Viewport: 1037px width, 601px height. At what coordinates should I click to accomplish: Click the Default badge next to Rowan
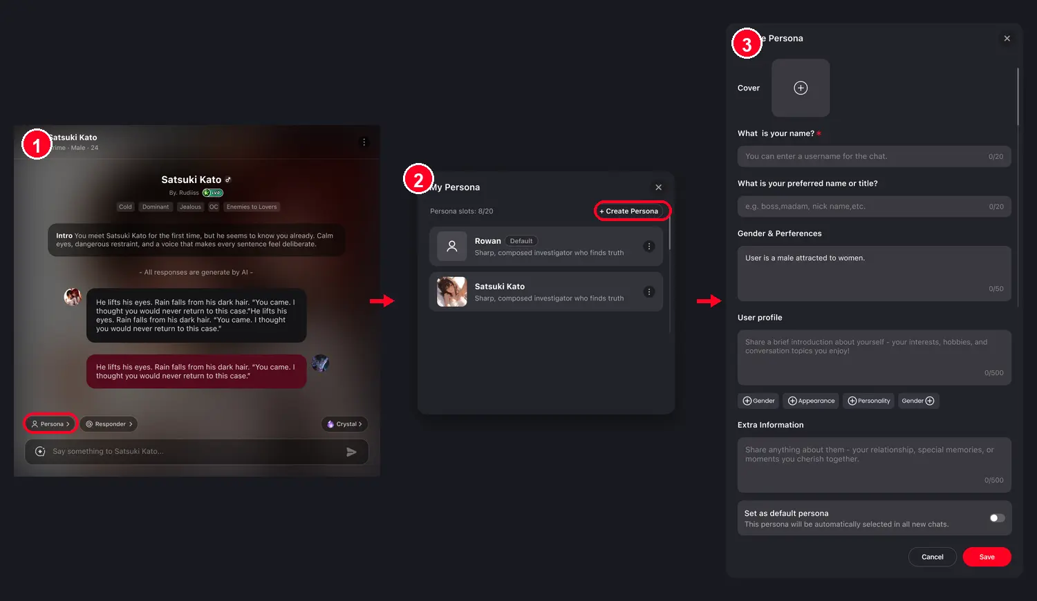click(x=521, y=241)
